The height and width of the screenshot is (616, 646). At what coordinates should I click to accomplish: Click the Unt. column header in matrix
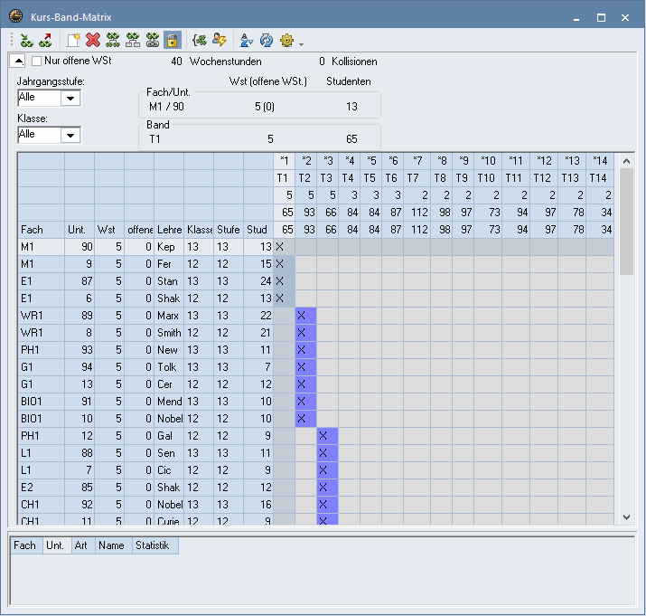(80, 230)
